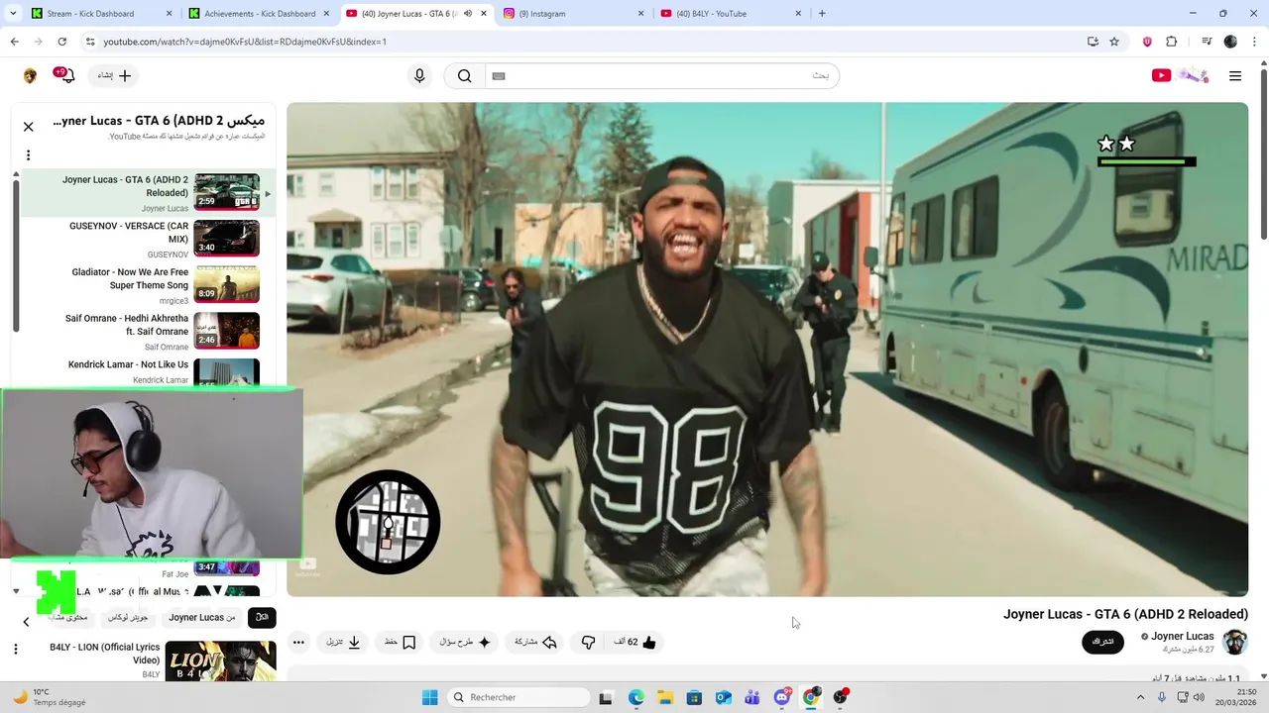
Task: Click the install/cast icon in address bar
Action: click(1093, 42)
